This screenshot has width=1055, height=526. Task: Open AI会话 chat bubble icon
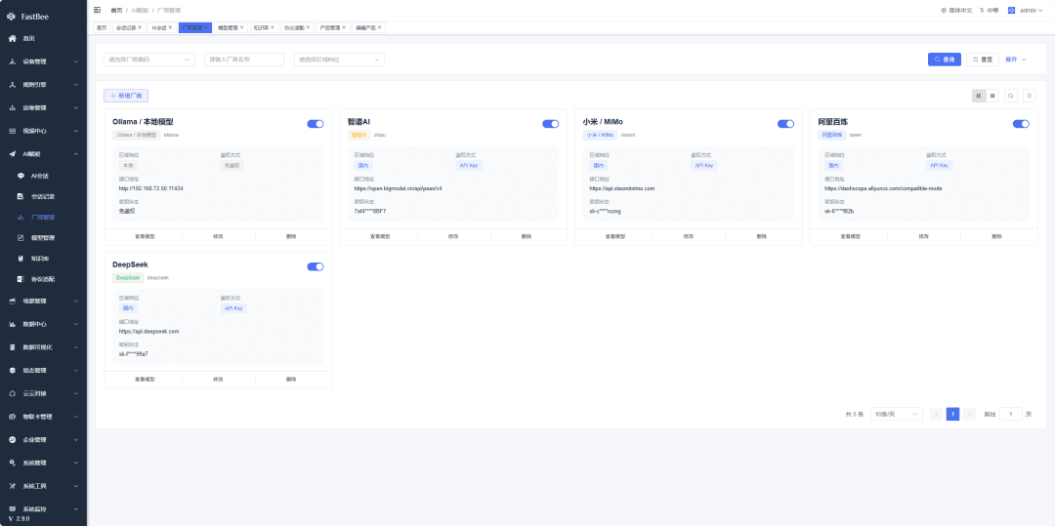tap(21, 176)
